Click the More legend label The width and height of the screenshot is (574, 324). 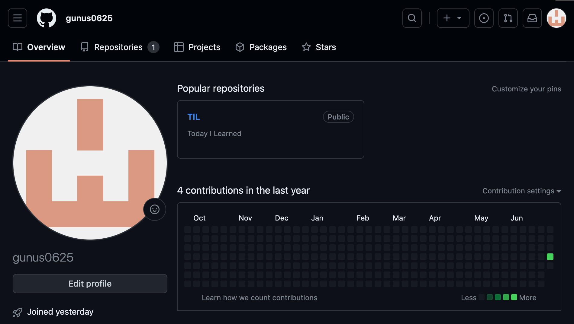pyautogui.click(x=528, y=297)
